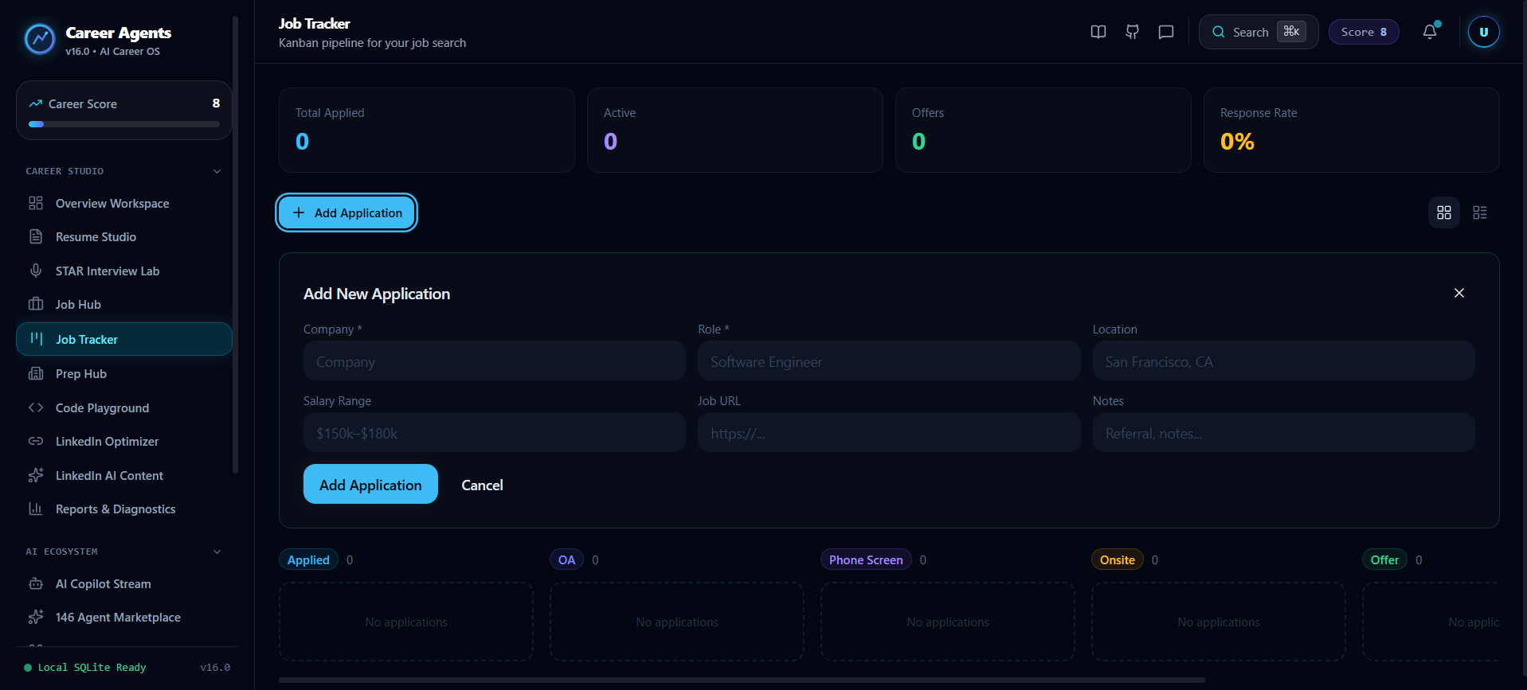Screen dimensions: 1527x690
Task: Collapse the Career Studio section
Action: point(217,171)
